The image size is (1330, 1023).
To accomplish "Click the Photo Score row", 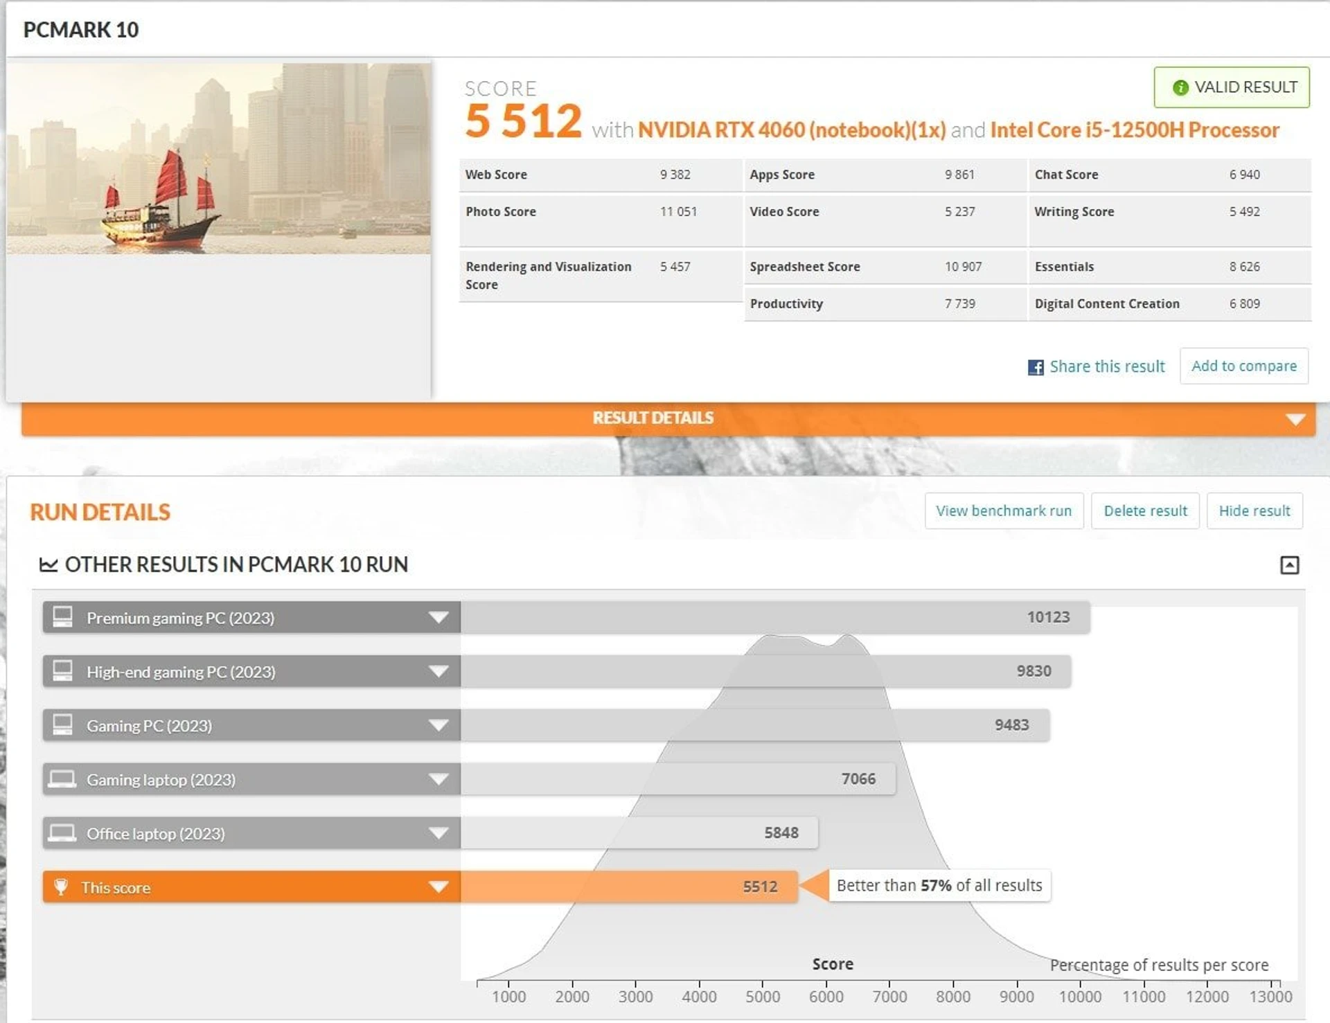I will pos(601,220).
